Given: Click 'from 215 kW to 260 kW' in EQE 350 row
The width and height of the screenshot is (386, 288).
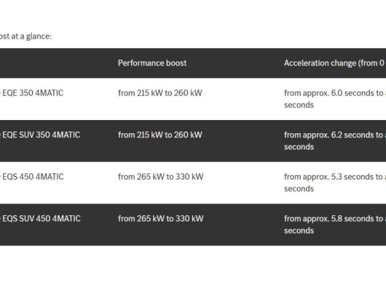Looking at the screenshot, I should click(160, 93).
